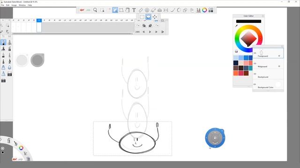Click the dark gray color puck
This screenshot has height=168, width=300.
point(37,60)
